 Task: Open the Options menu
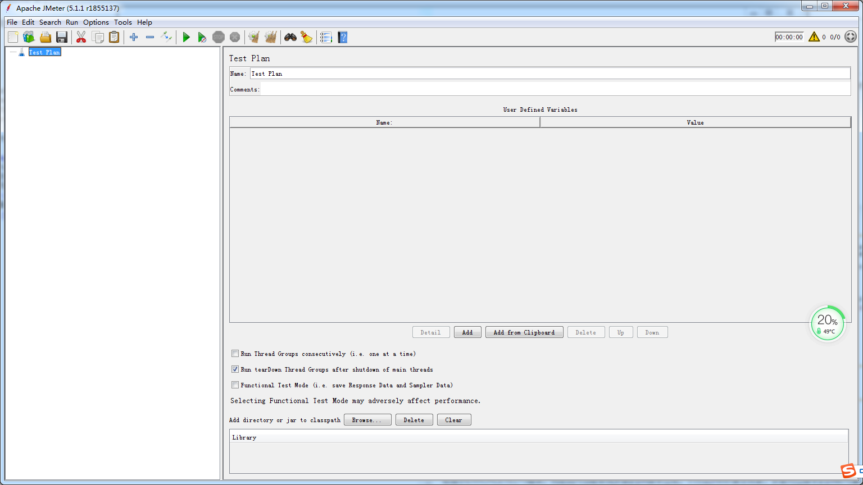pyautogui.click(x=96, y=22)
